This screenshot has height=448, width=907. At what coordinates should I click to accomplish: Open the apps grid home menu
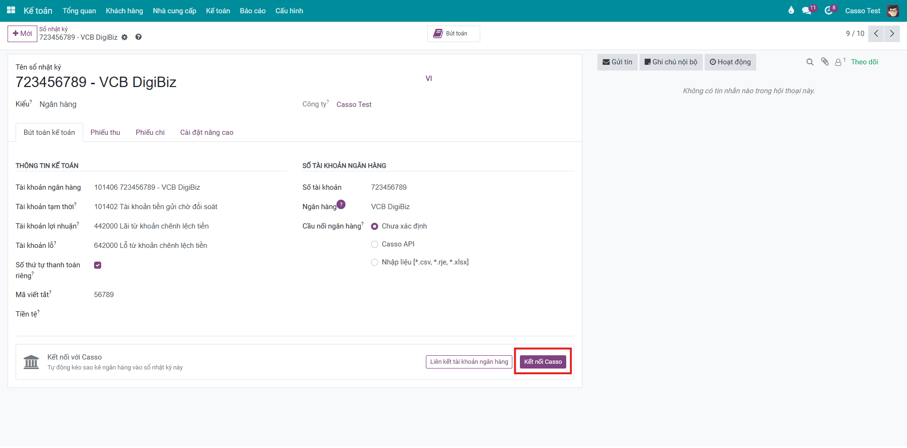(11, 10)
